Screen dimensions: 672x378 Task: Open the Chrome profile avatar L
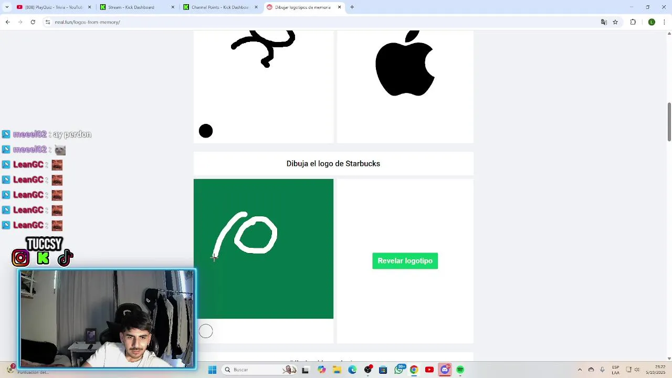[652, 22]
